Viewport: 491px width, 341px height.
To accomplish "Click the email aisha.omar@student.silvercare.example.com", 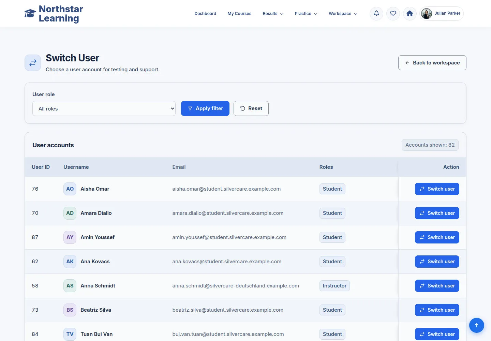I will (x=226, y=189).
